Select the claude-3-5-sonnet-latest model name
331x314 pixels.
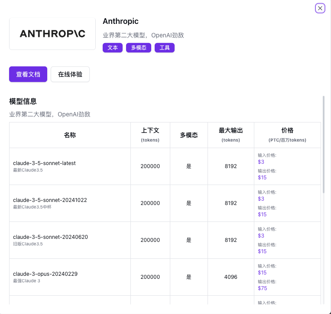[x=44, y=163]
